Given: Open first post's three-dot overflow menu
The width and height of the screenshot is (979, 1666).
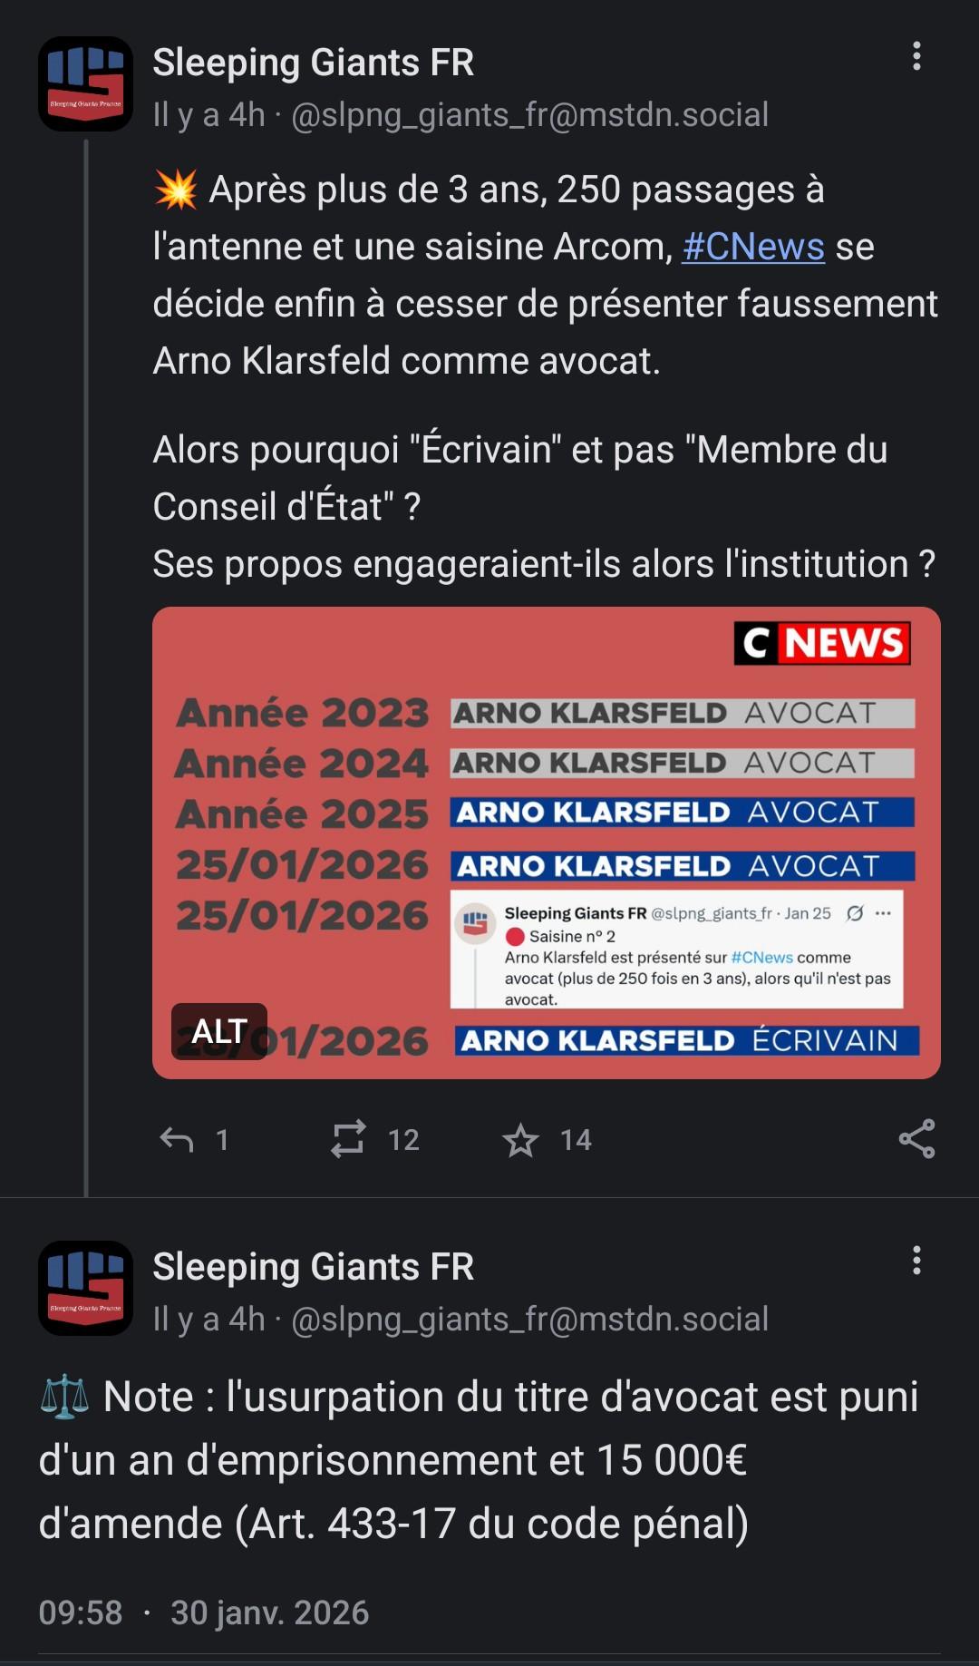Looking at the screenshot, I should tap(916, 56).
